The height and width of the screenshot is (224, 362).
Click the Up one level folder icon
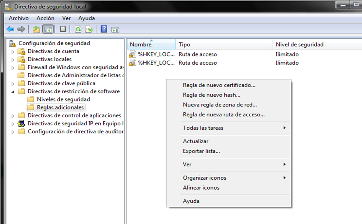coord(37,29)
